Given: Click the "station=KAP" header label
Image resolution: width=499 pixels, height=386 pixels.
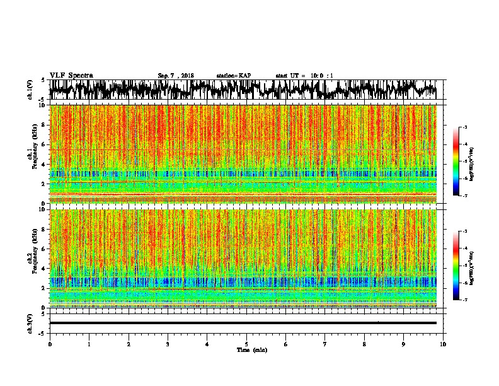Looking at the screenshot, I should point(234,76).
